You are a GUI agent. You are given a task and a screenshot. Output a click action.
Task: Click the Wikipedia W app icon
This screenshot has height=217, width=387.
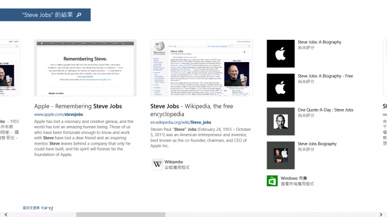[157, 165]
